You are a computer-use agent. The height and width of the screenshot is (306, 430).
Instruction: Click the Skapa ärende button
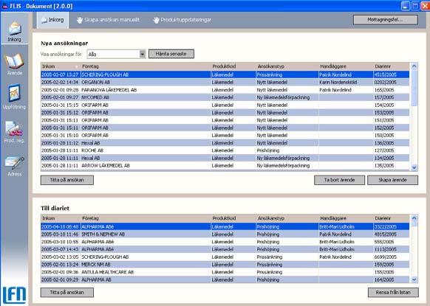click(392, 180)
